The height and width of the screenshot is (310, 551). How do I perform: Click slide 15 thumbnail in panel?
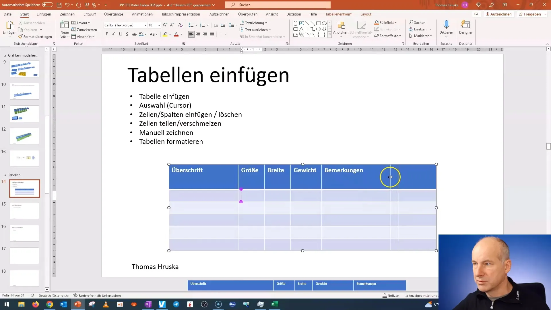pyautogui.click(x=24, y=211)
